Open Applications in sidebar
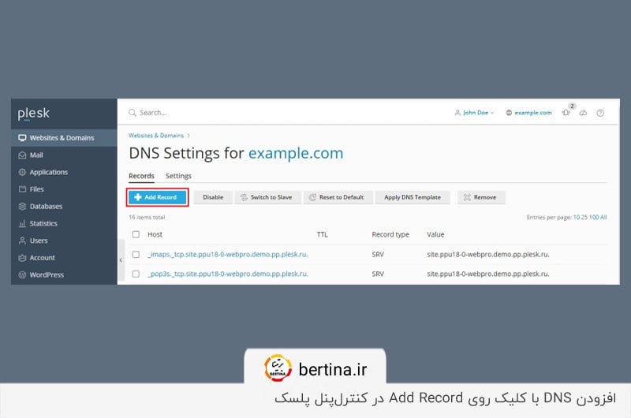631x418 pixels. pyautogui.click(x=64, y=172)
